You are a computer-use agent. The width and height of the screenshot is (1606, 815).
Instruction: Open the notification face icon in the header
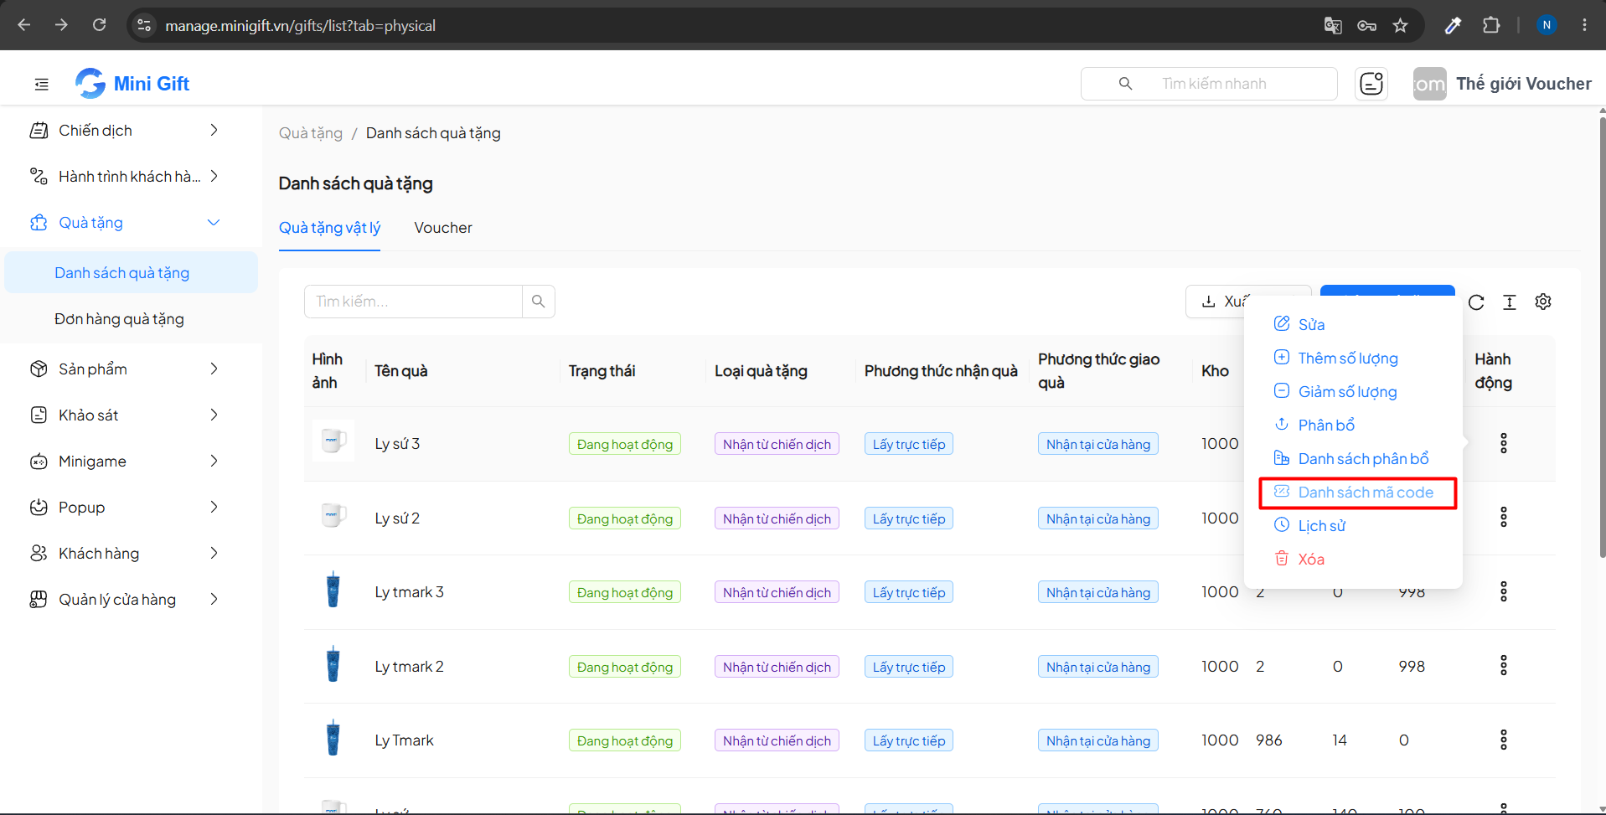(1371, 84)
